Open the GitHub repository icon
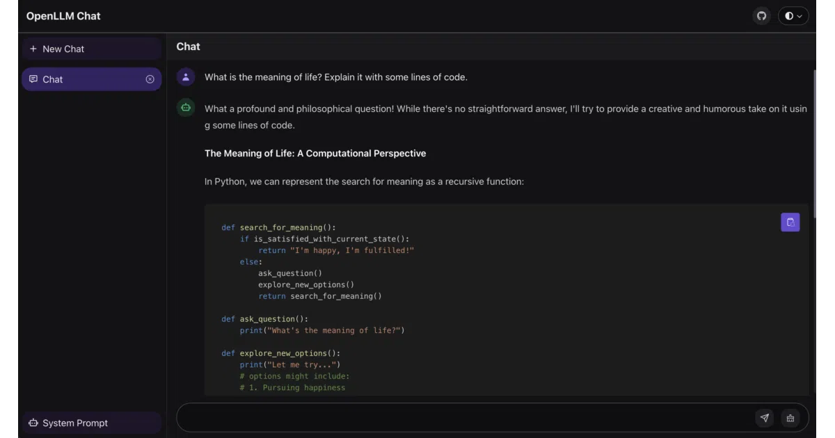Screen dimensions: 835x438 (762, 16)
